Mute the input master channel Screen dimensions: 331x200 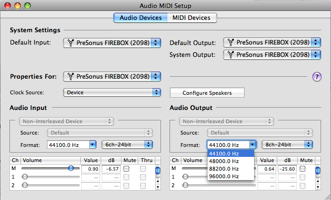(126, 169)
